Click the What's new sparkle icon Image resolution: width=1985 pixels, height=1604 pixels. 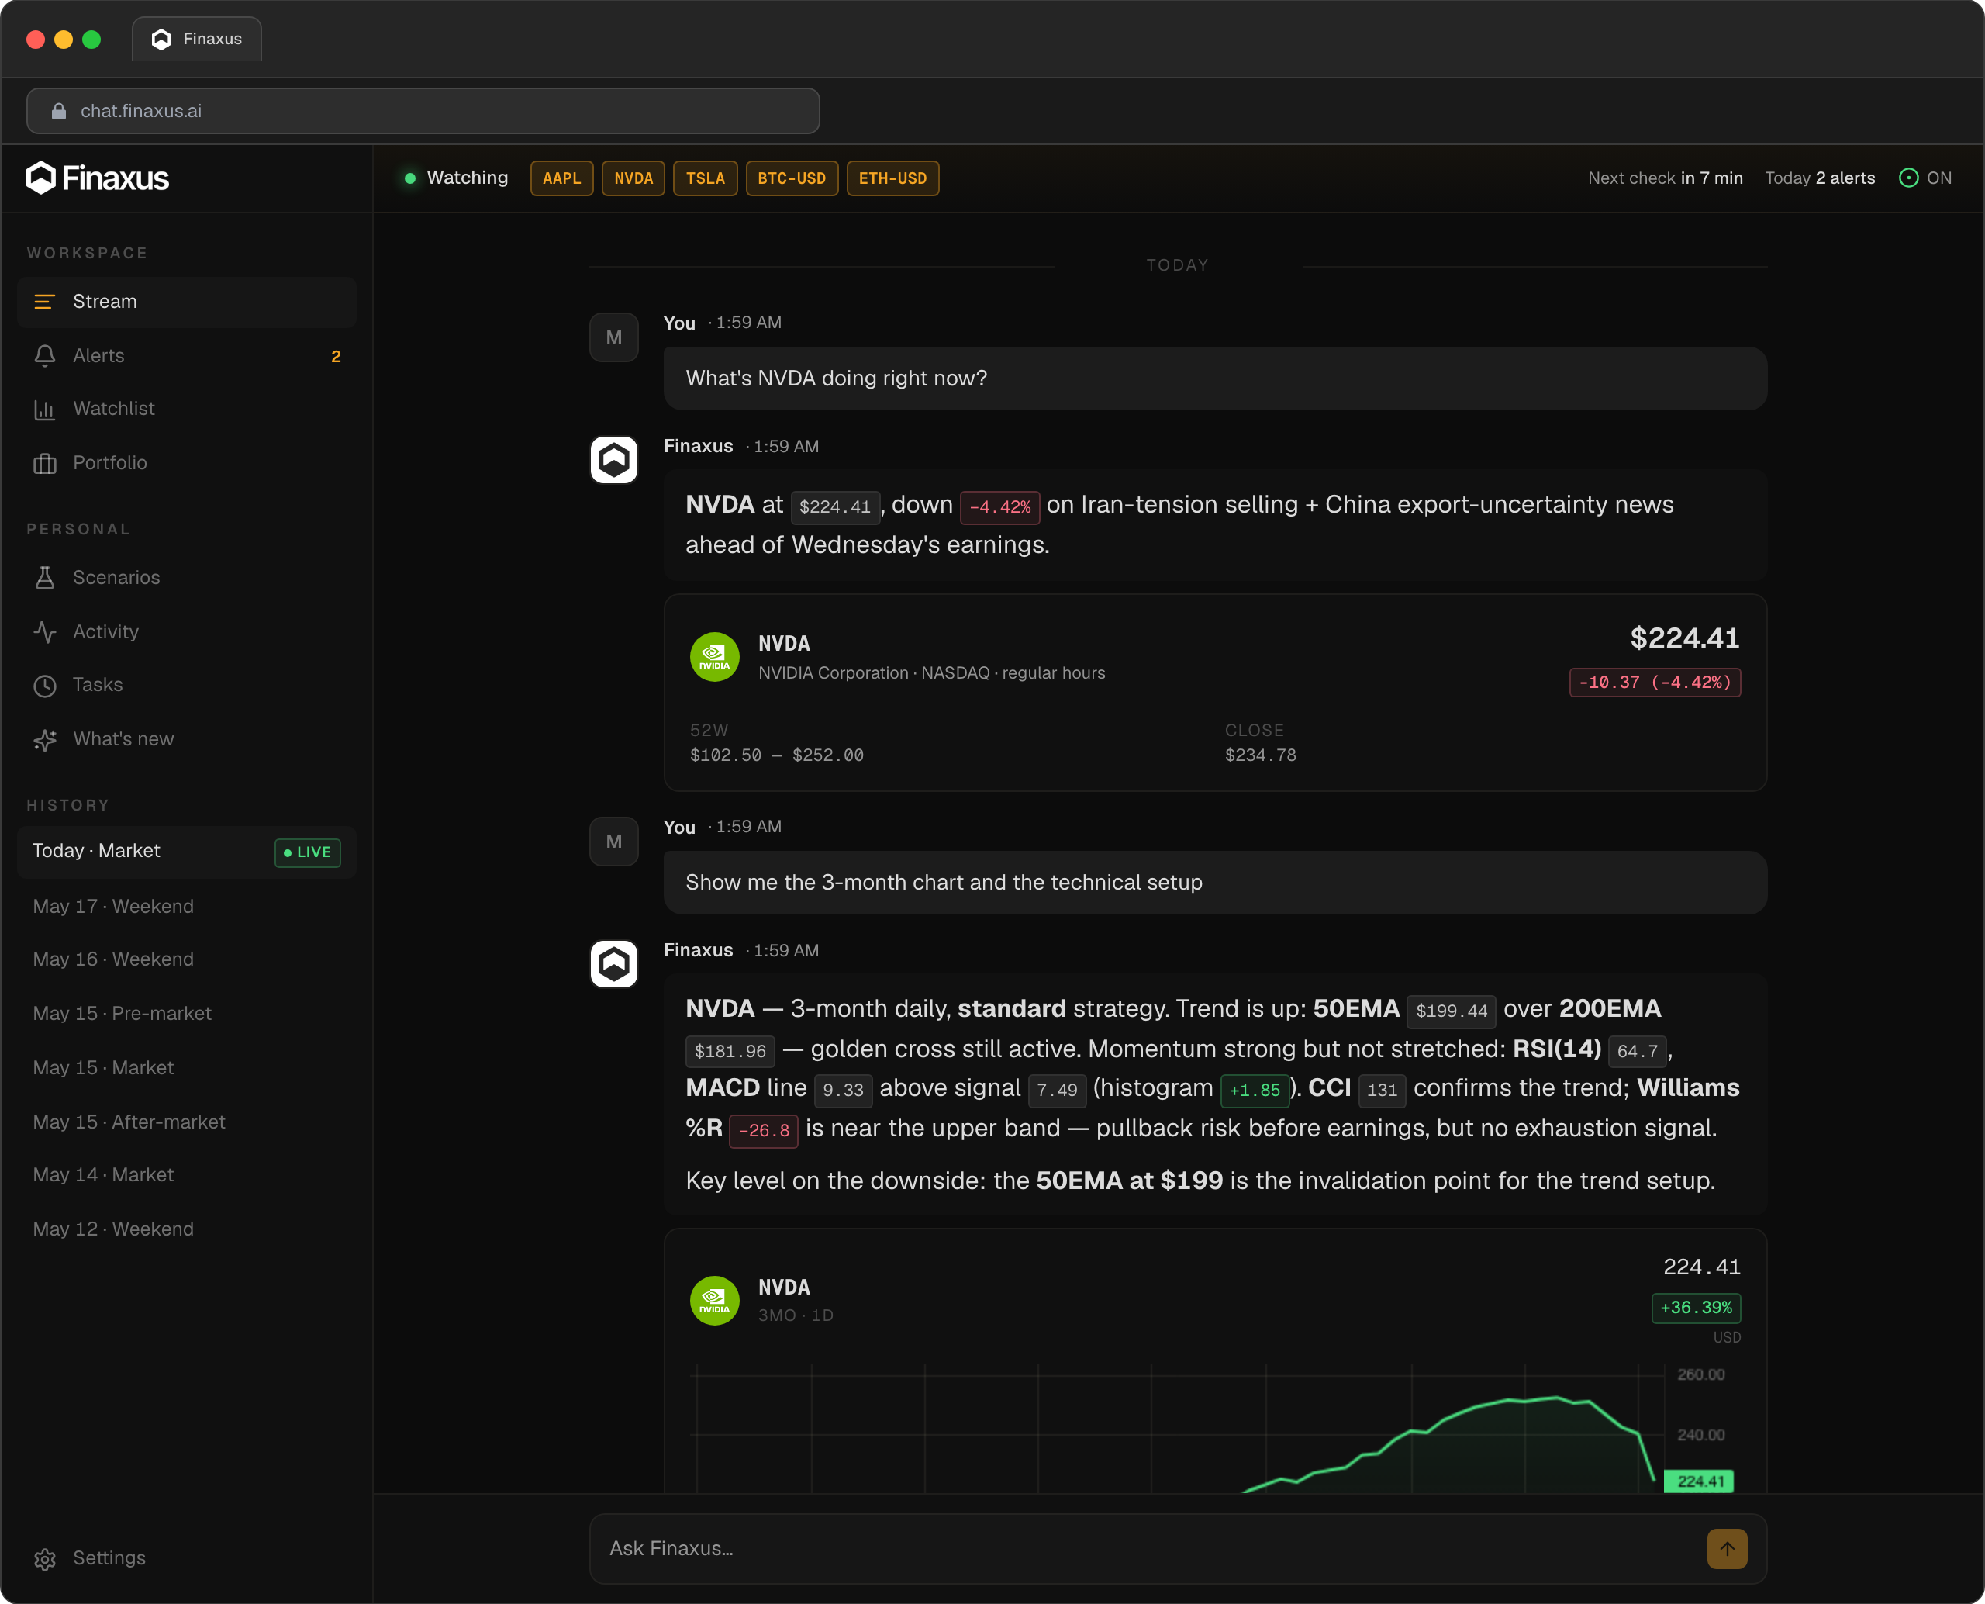click(x=44, y=739)
